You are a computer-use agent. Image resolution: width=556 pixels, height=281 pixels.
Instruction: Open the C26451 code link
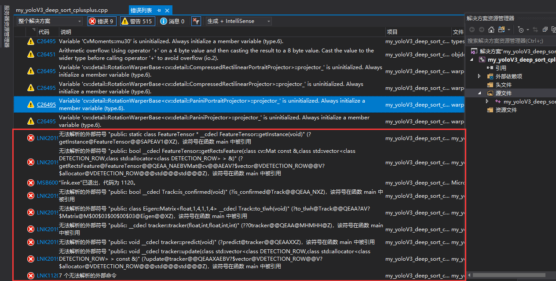click(x=46, y=54)
